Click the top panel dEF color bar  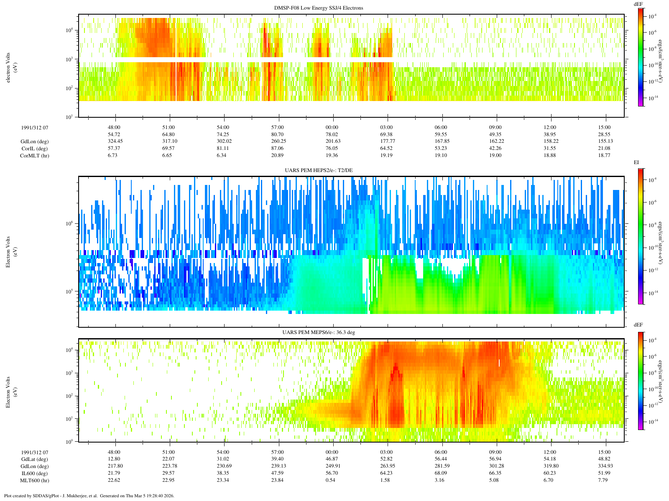click(641, 57)
